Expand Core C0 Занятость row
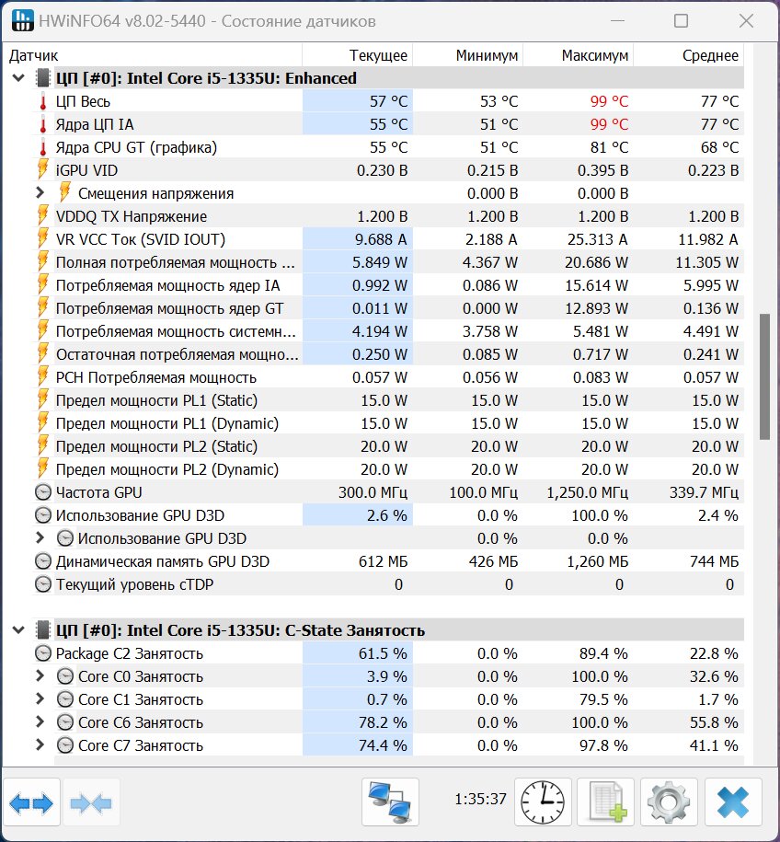 pyautogui.click(x=40, y=675)
